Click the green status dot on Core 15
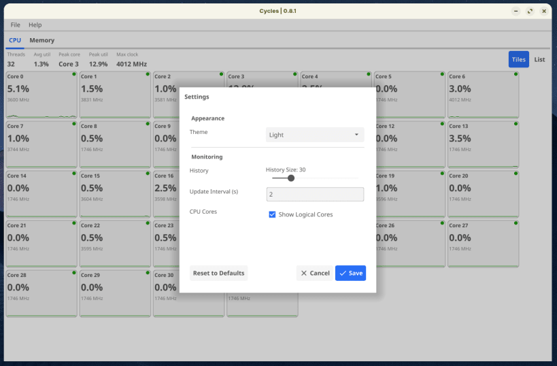The image size is (557, 366). point(148,173)
